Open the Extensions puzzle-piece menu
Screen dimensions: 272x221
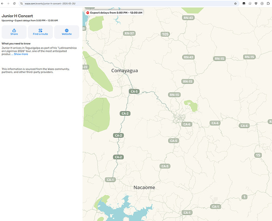[268, 4]
